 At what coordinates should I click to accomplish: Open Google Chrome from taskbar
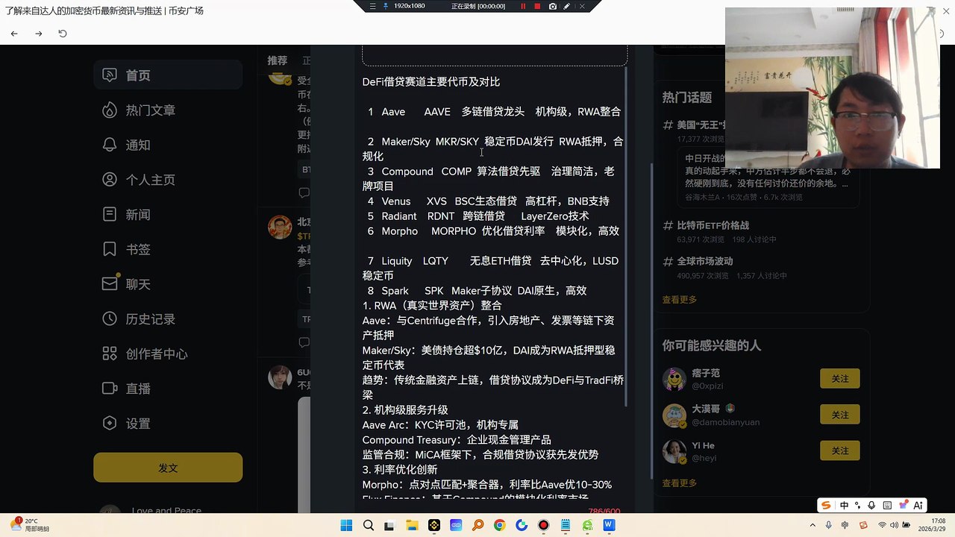(499, 526)
